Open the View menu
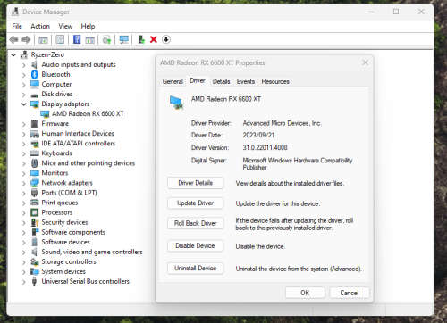The width and height of the screenshot is (447, 323). click(65, 26)
